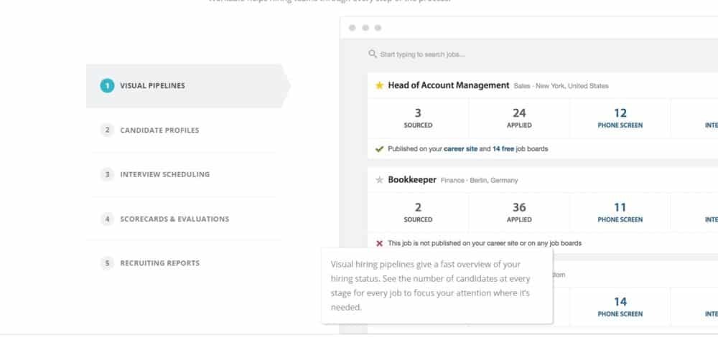Click the green published checkmark icon
718x337 pixels.
pos(379,149)
